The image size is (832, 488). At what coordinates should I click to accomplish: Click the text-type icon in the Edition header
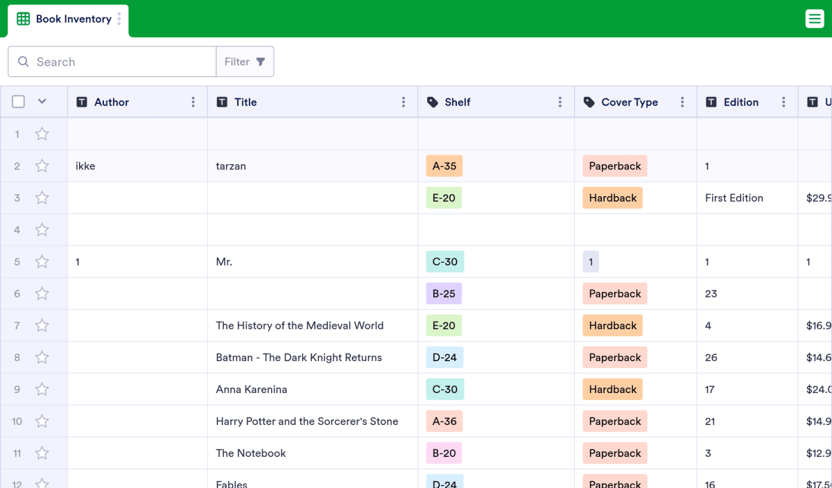pos(711,102)
